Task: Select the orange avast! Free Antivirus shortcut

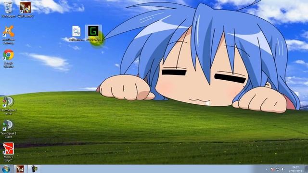Action: (x=9, y=35)
